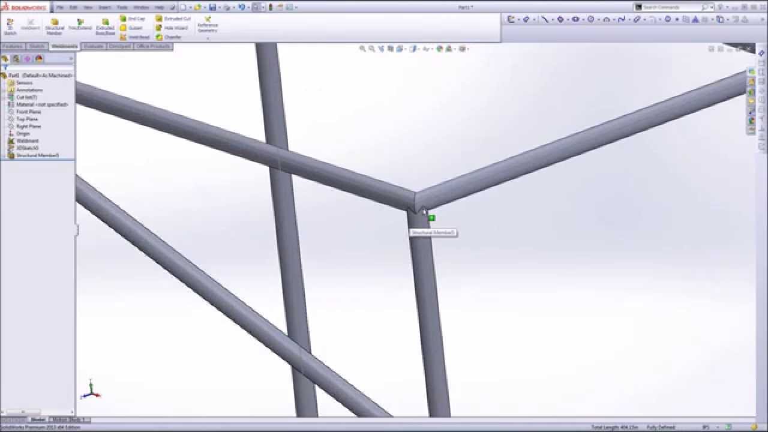
Task: Open the End Cap tool
Action: coord(135,19)
